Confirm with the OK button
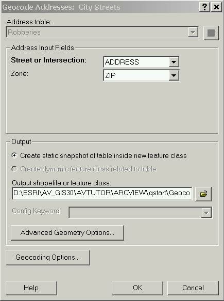 [x=137, y=288]
